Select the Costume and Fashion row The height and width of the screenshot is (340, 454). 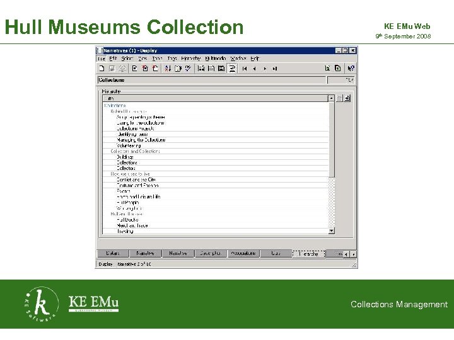[x=216, y=185]
